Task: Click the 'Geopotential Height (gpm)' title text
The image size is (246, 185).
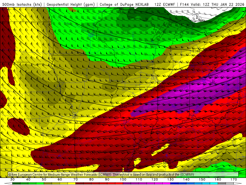Action: 71,5
